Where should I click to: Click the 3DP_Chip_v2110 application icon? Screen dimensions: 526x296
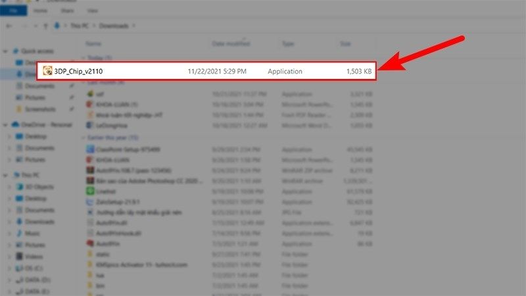(x=48, y=71)
